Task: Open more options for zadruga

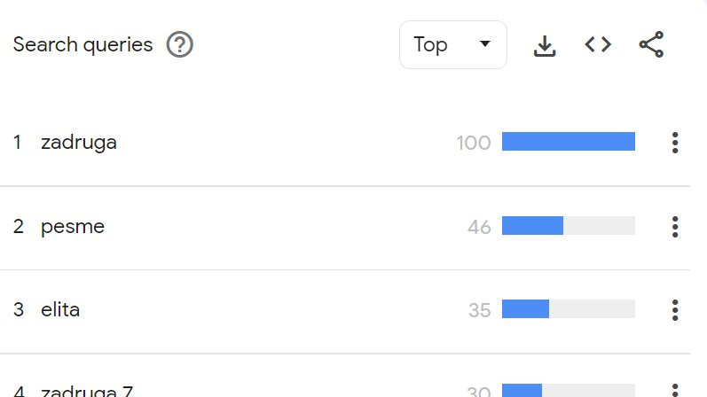Action: [x=675, y=143]
